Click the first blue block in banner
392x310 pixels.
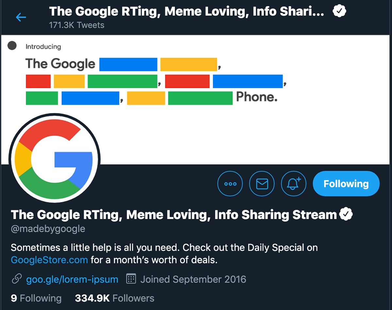128,64
